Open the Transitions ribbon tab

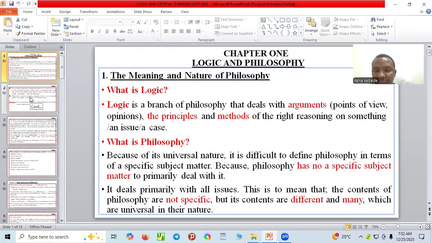point(88,12)
